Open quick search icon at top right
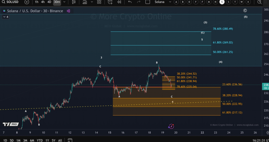Image resolution: width=269 pixels, height=142 pixels. pyautogui.click(x=259, y=2)
